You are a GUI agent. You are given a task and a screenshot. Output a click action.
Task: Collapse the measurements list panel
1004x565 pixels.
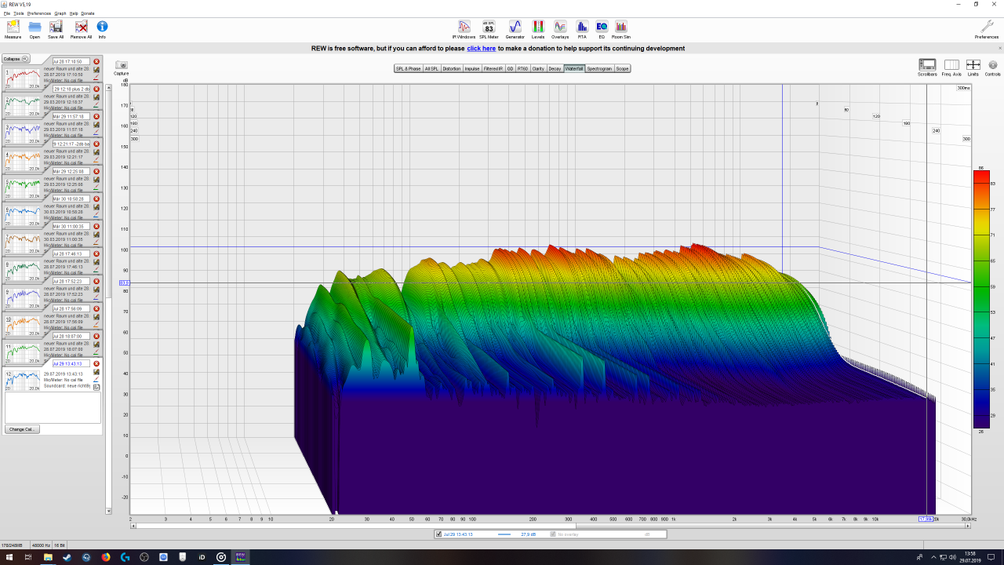click(16, 59)
